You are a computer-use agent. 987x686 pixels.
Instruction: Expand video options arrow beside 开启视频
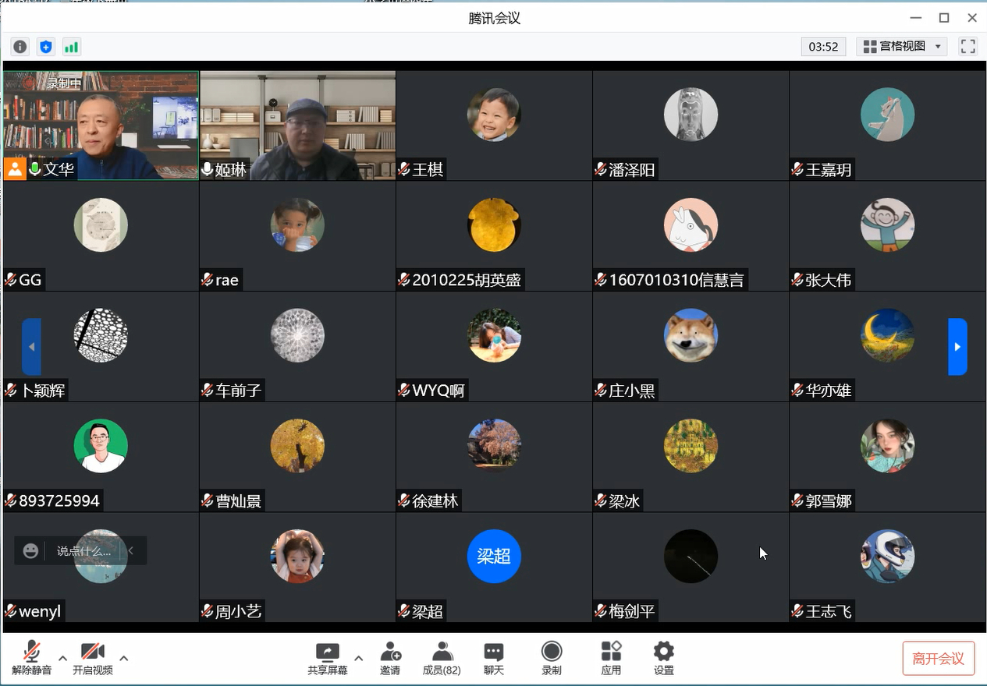[123, 658]
